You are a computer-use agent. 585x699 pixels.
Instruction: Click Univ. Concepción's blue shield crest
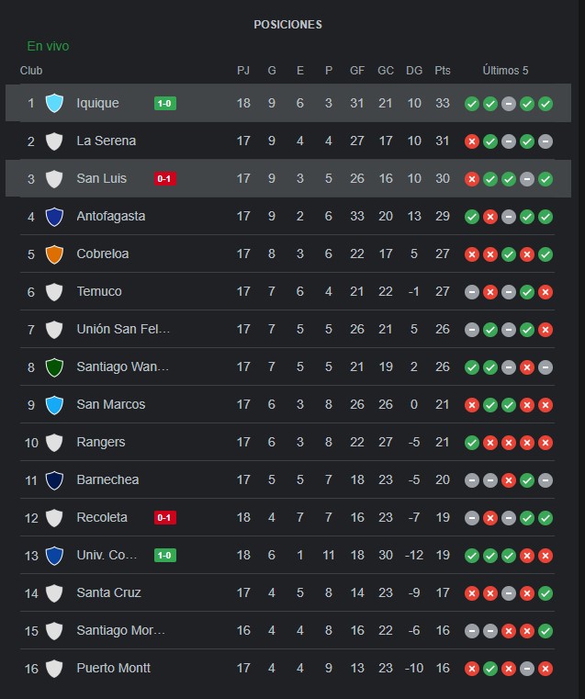(54, 556)
